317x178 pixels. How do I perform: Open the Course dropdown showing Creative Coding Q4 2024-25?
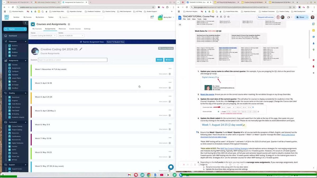pos(44,35)
